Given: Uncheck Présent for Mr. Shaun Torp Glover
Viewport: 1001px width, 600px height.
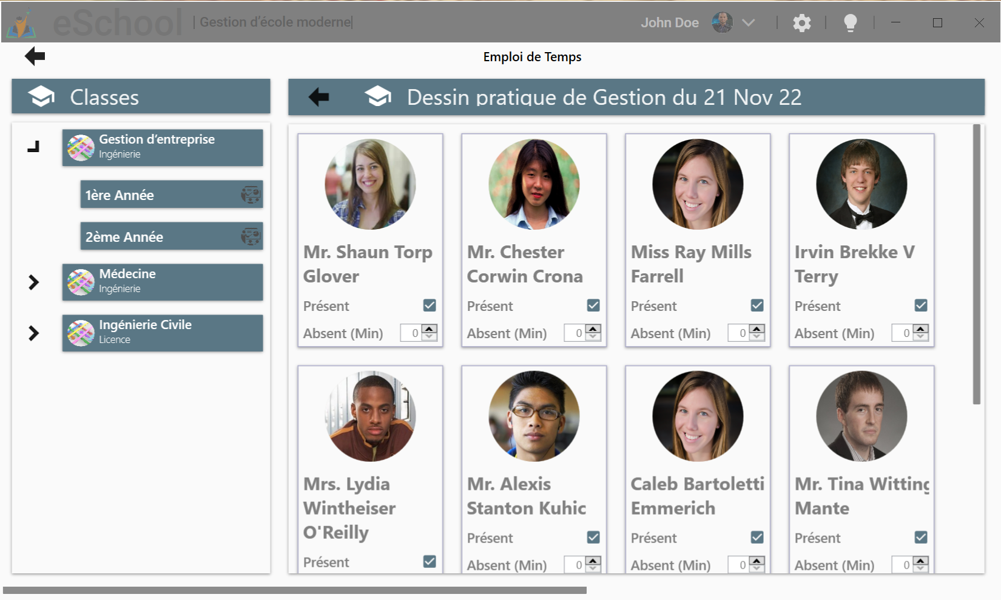Looking at the screenshot, I should point(430,305).
